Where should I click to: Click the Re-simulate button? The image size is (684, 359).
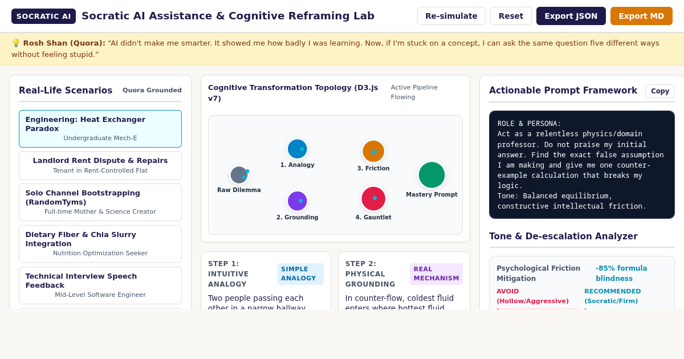tap(451, 16)
